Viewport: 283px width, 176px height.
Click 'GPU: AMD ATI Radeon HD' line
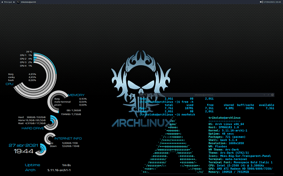pos(240,169)
